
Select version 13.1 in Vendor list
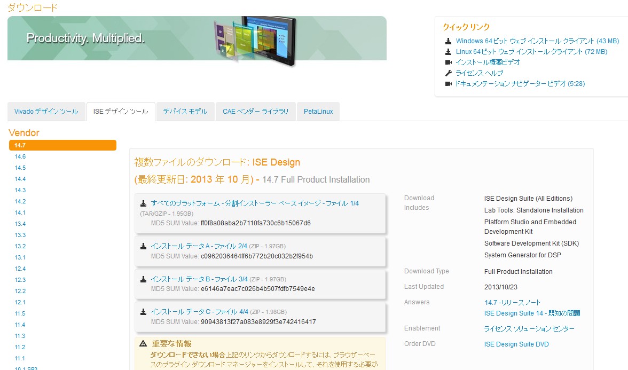coord(20,257)
